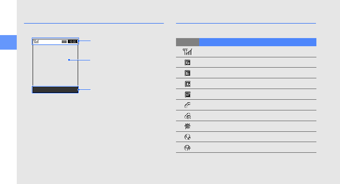The image size is (340, 184).
Task: Click the 3G+ network status icon
Action: [x=188, y=95]
